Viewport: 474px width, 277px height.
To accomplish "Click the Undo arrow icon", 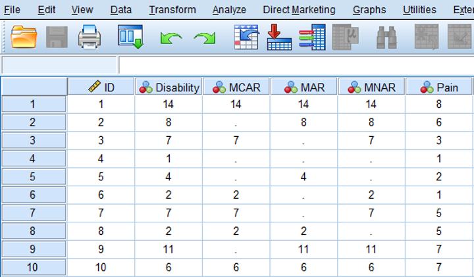I will coord(171,38).
